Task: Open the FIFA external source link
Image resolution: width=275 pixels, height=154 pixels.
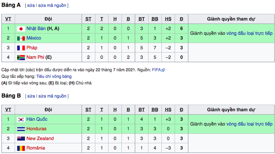Action: click(158, 70)
